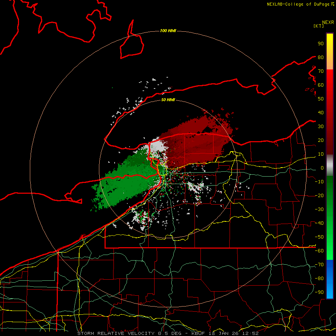
Task: Click the positive 10 value on the scale
Action: (x=321, y=154)
